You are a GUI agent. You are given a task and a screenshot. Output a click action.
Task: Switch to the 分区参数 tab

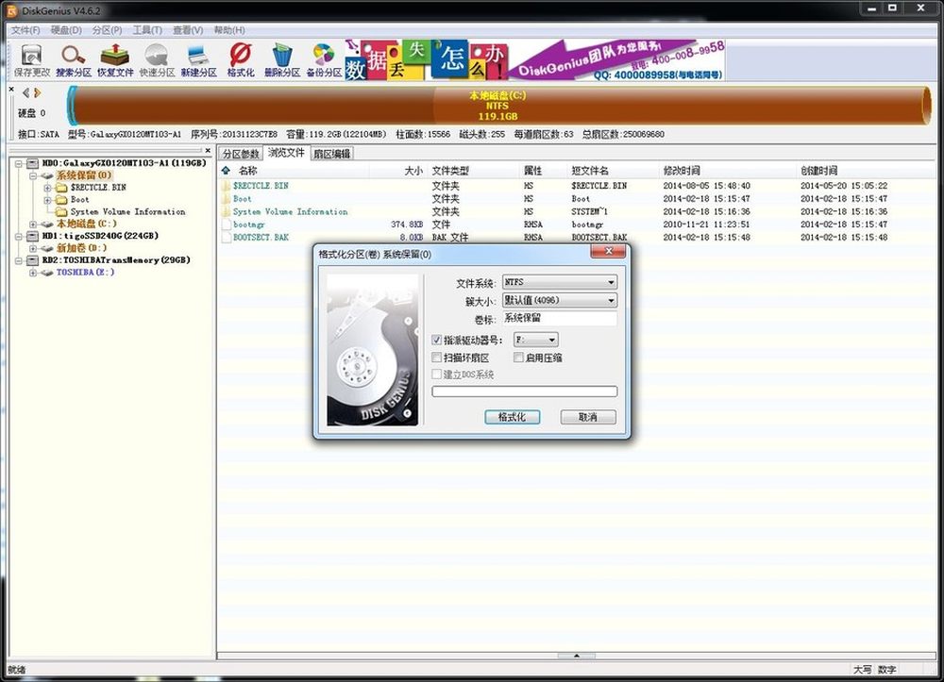point(241,154)
